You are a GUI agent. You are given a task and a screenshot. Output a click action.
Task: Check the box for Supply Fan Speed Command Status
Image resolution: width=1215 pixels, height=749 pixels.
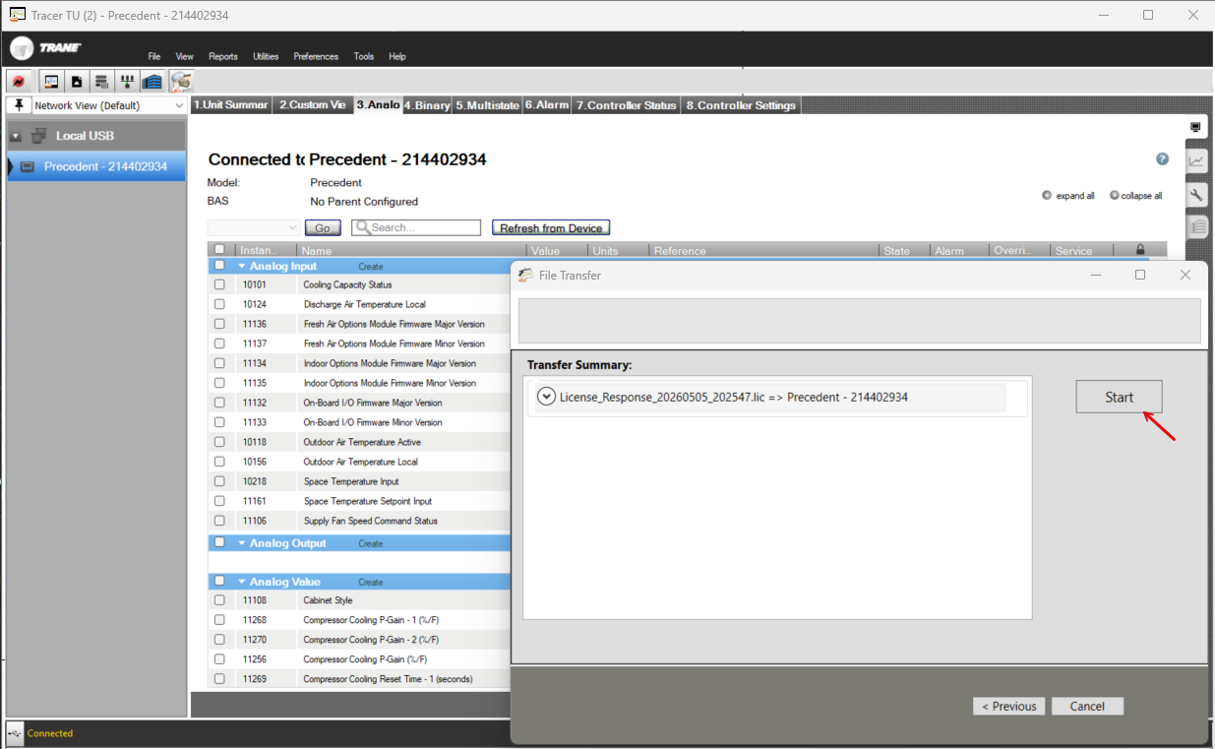pyautogui.click(x=219, y=521)
